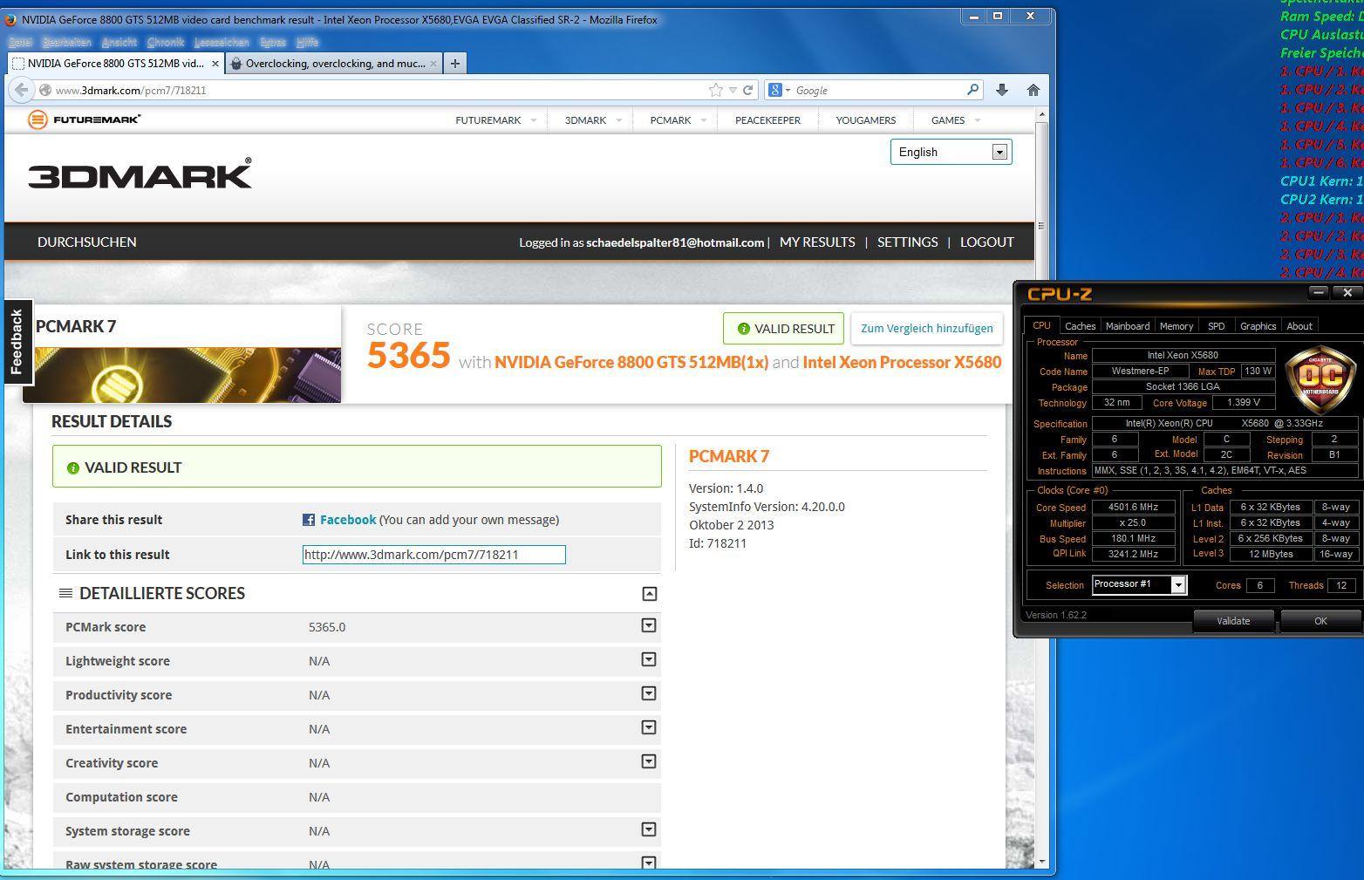Open the GAMES navigation menu
Viewport: 1364px width, 880px height.
954,120
